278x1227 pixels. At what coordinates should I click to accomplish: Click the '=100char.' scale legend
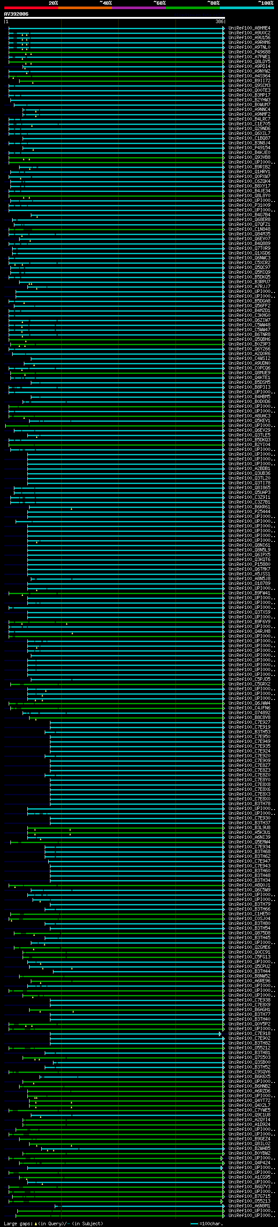pos(205,1223)
